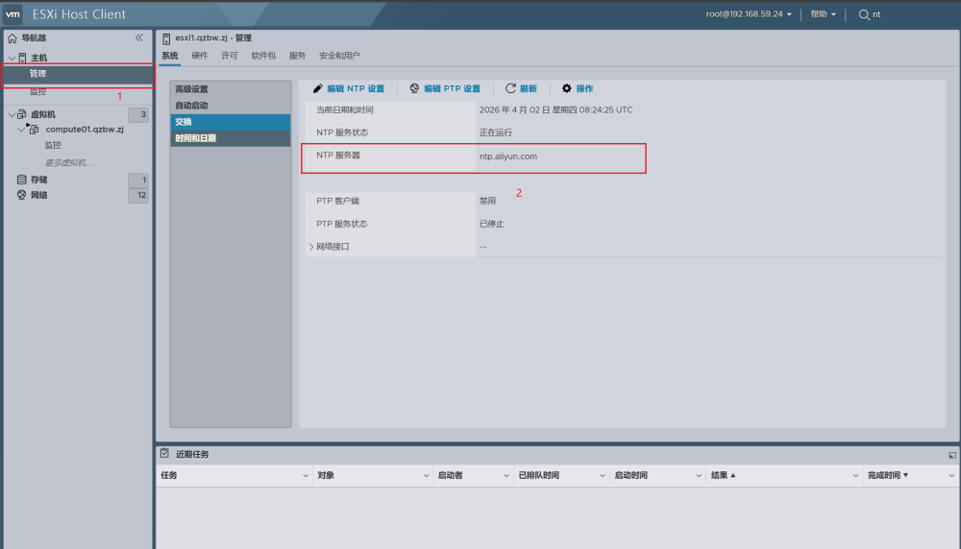Open the More VMs (更多虚拟机...) link
Image resolution: width=961 pixels, height=549 pixels.
tap(69, 162)
